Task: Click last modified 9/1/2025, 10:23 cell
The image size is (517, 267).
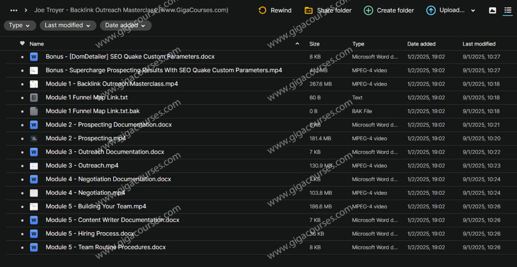Action: (x=481, y=166)
